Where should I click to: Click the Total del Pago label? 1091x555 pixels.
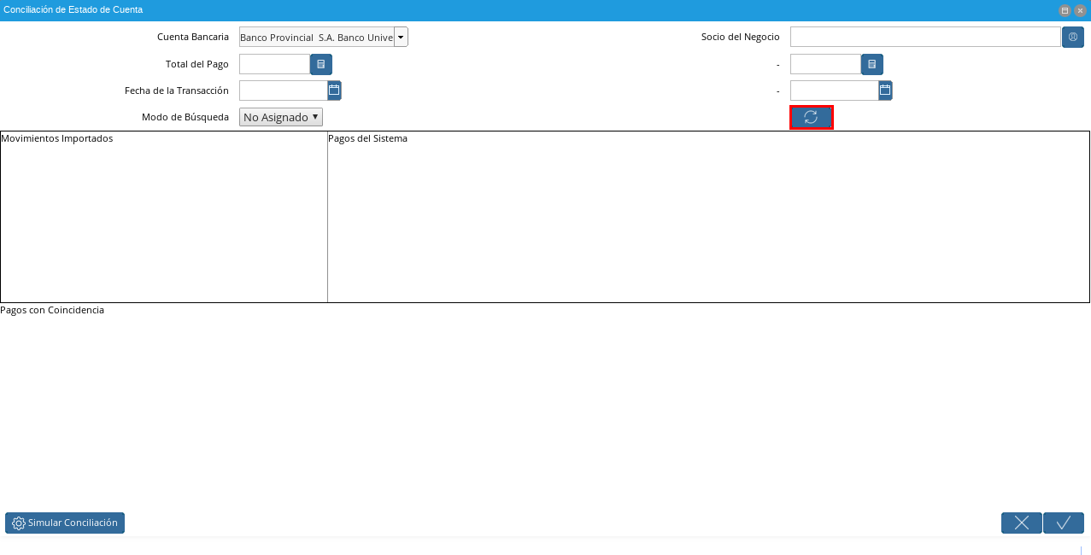[197, 64]
